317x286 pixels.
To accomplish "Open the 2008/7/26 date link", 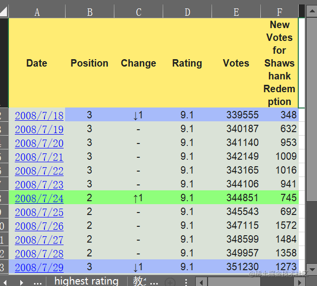I will point(39,226).
